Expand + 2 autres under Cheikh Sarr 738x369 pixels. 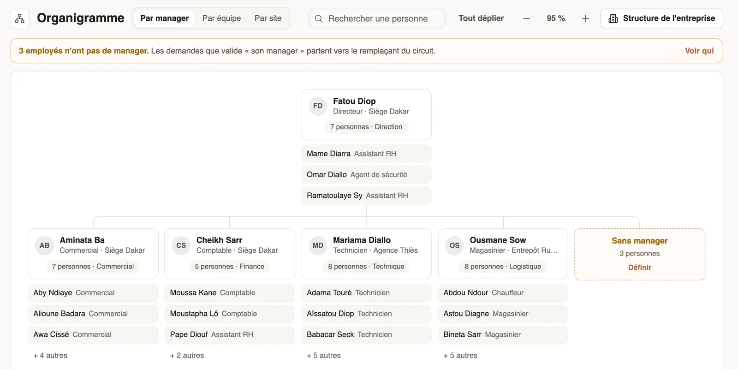(187, 356)
